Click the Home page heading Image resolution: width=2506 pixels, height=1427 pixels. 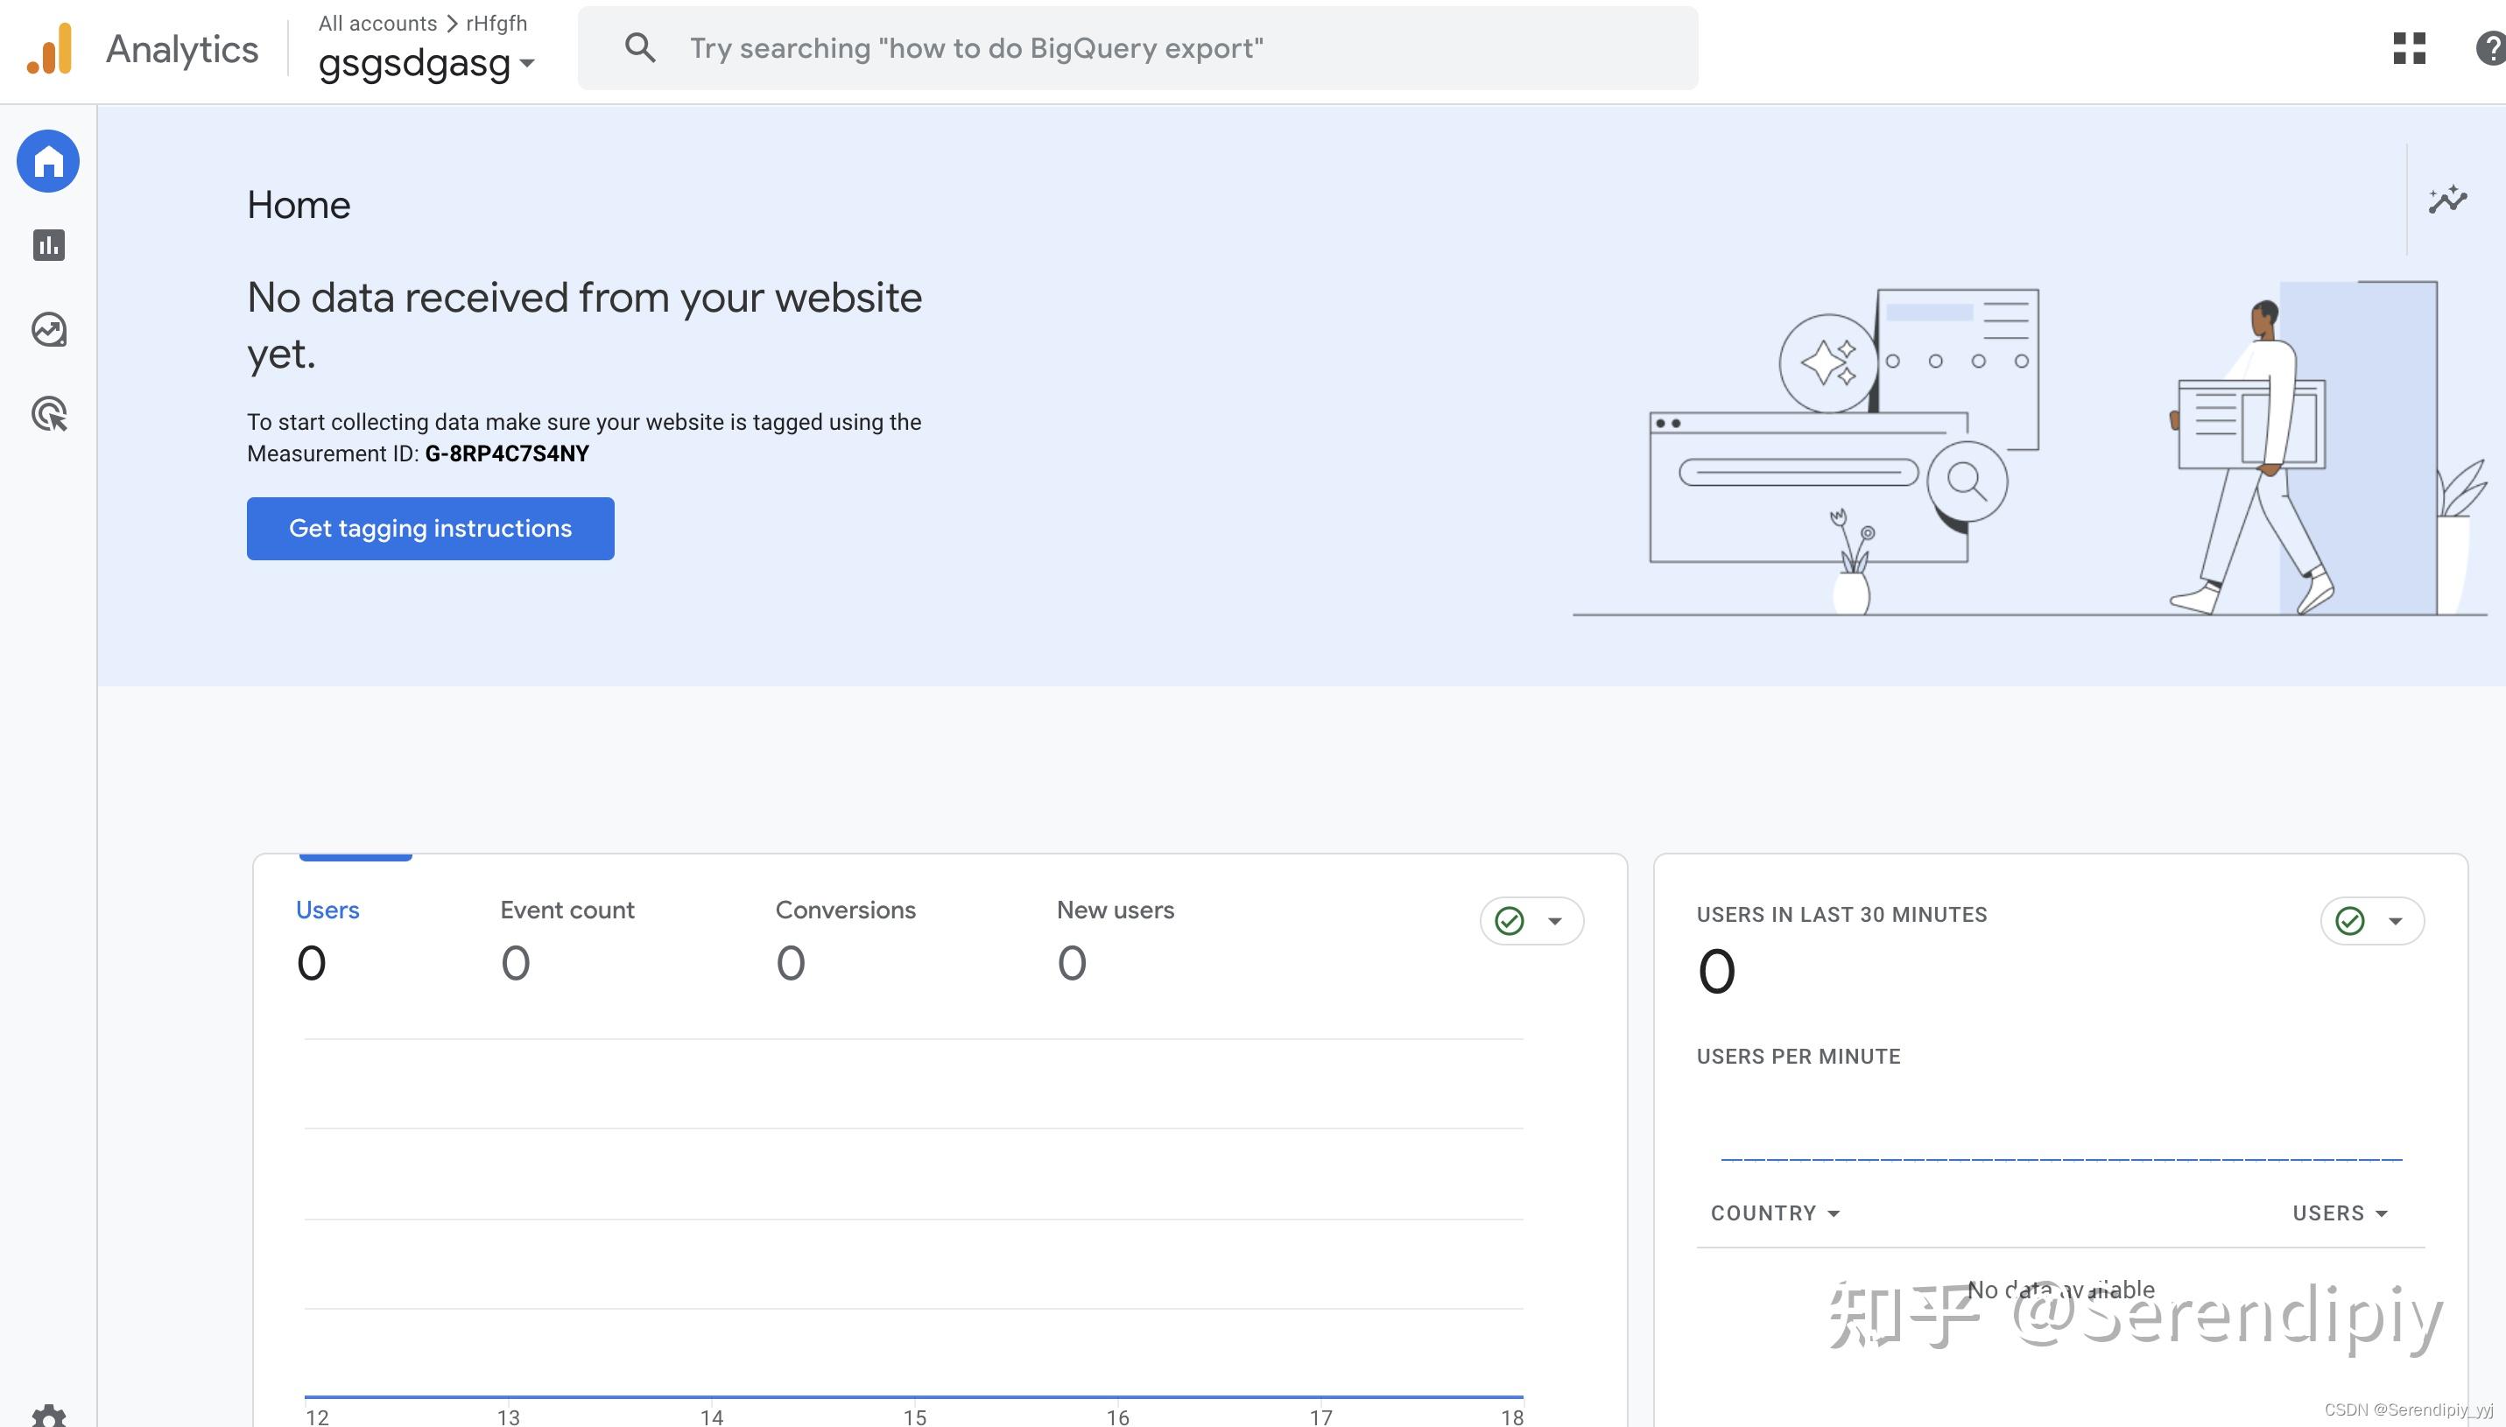click(298, 205)
